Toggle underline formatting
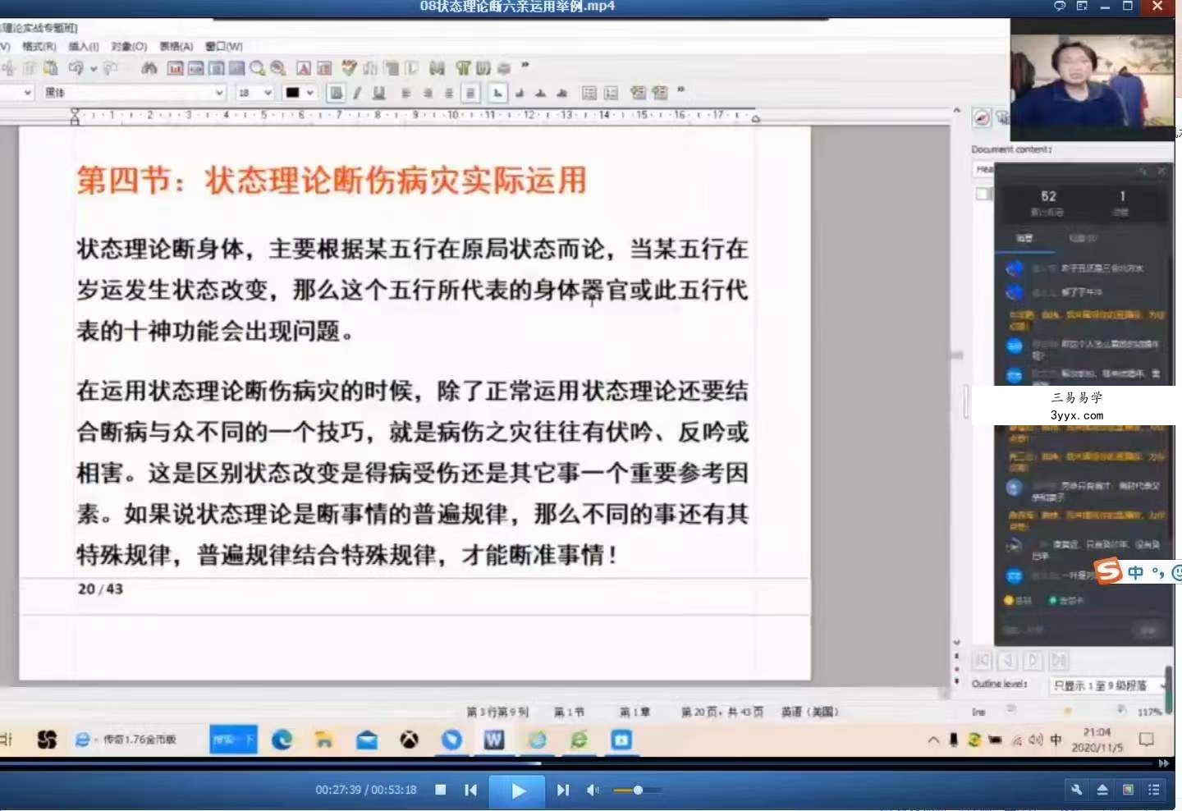This screenshot has width=1182, height=811. 378,93
